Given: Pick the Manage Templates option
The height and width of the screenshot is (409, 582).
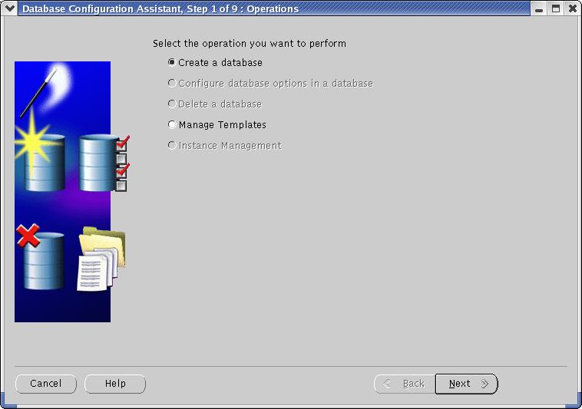Looking at the screenshot, I should pyautogui.click(x=172, y=125).
